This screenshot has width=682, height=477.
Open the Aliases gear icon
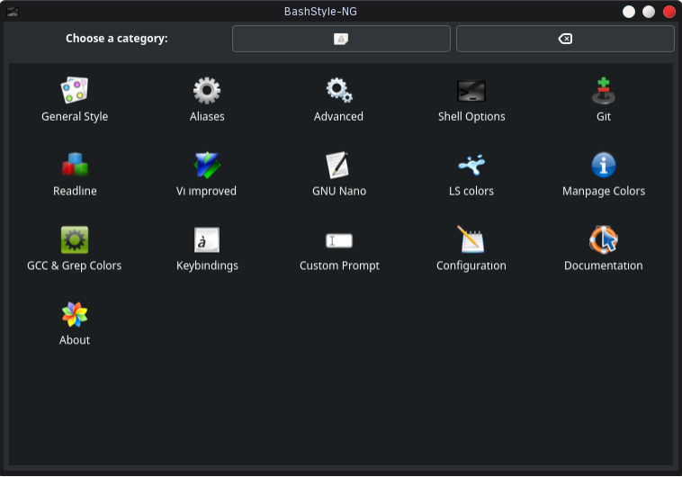pos(207,91)
